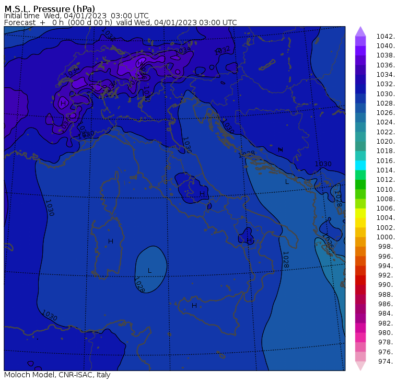Click red legend swatch between 992 and 990
Image resolution: width=397 pixels, height=382 pixels.
click(x=360, y=280)
